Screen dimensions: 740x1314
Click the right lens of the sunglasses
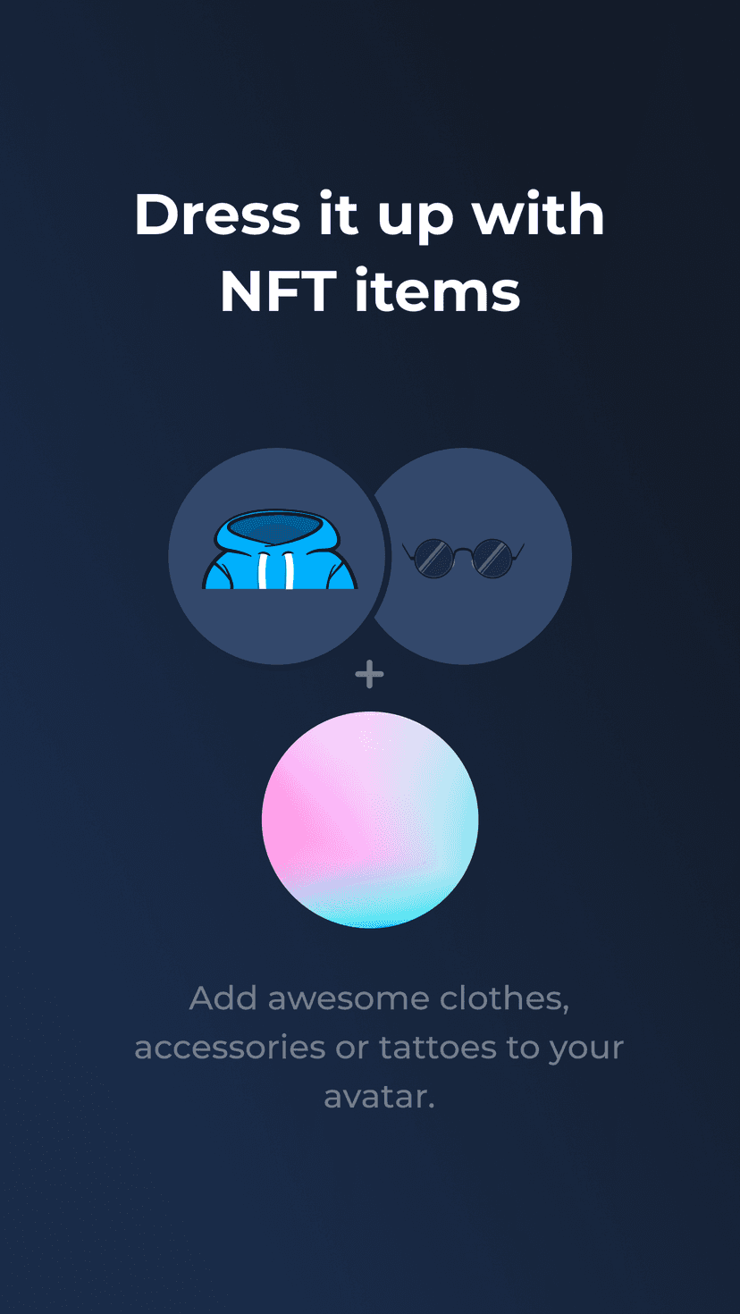pos(492,558)
